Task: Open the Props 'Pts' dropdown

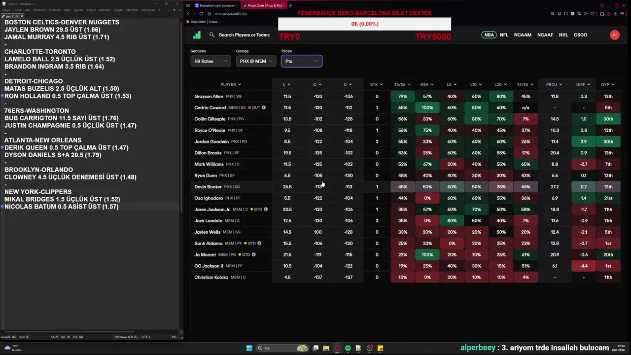Action: click(302, 61)
